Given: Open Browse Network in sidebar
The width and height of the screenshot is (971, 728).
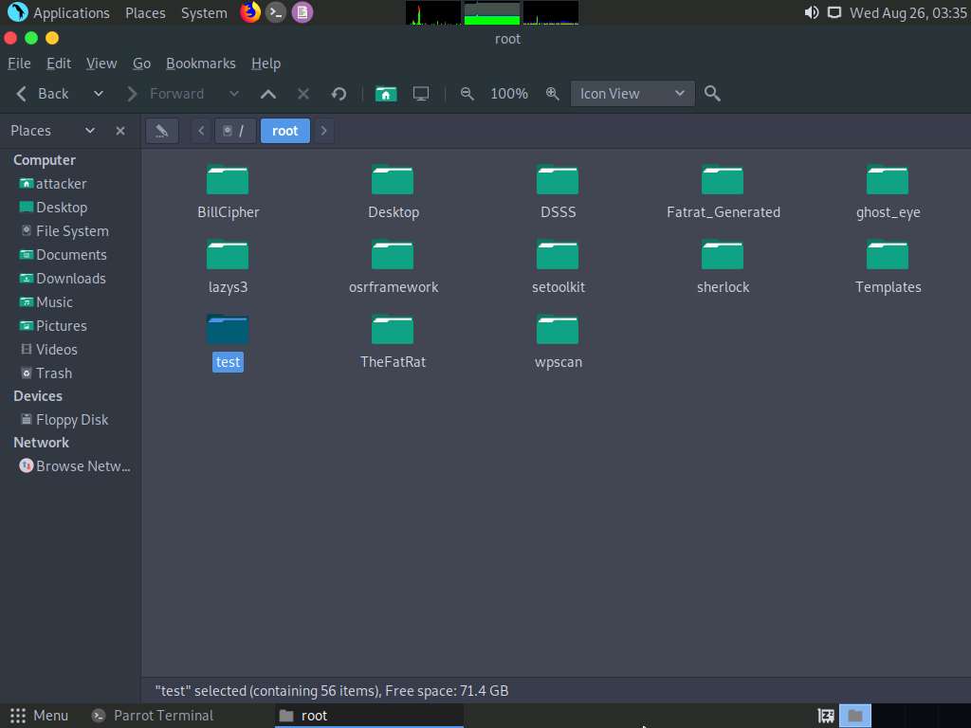Looking at the screenshot, I should tap(75, 466).
